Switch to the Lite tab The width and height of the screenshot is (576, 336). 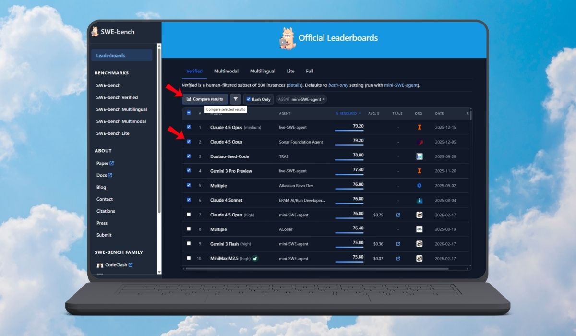[291, 71]
